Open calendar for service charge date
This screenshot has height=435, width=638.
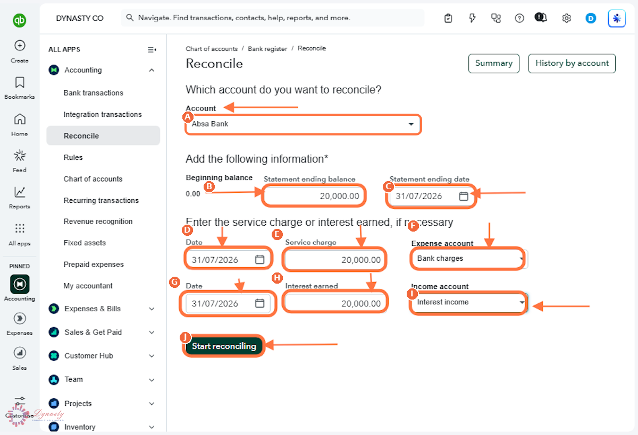(259, 260)
